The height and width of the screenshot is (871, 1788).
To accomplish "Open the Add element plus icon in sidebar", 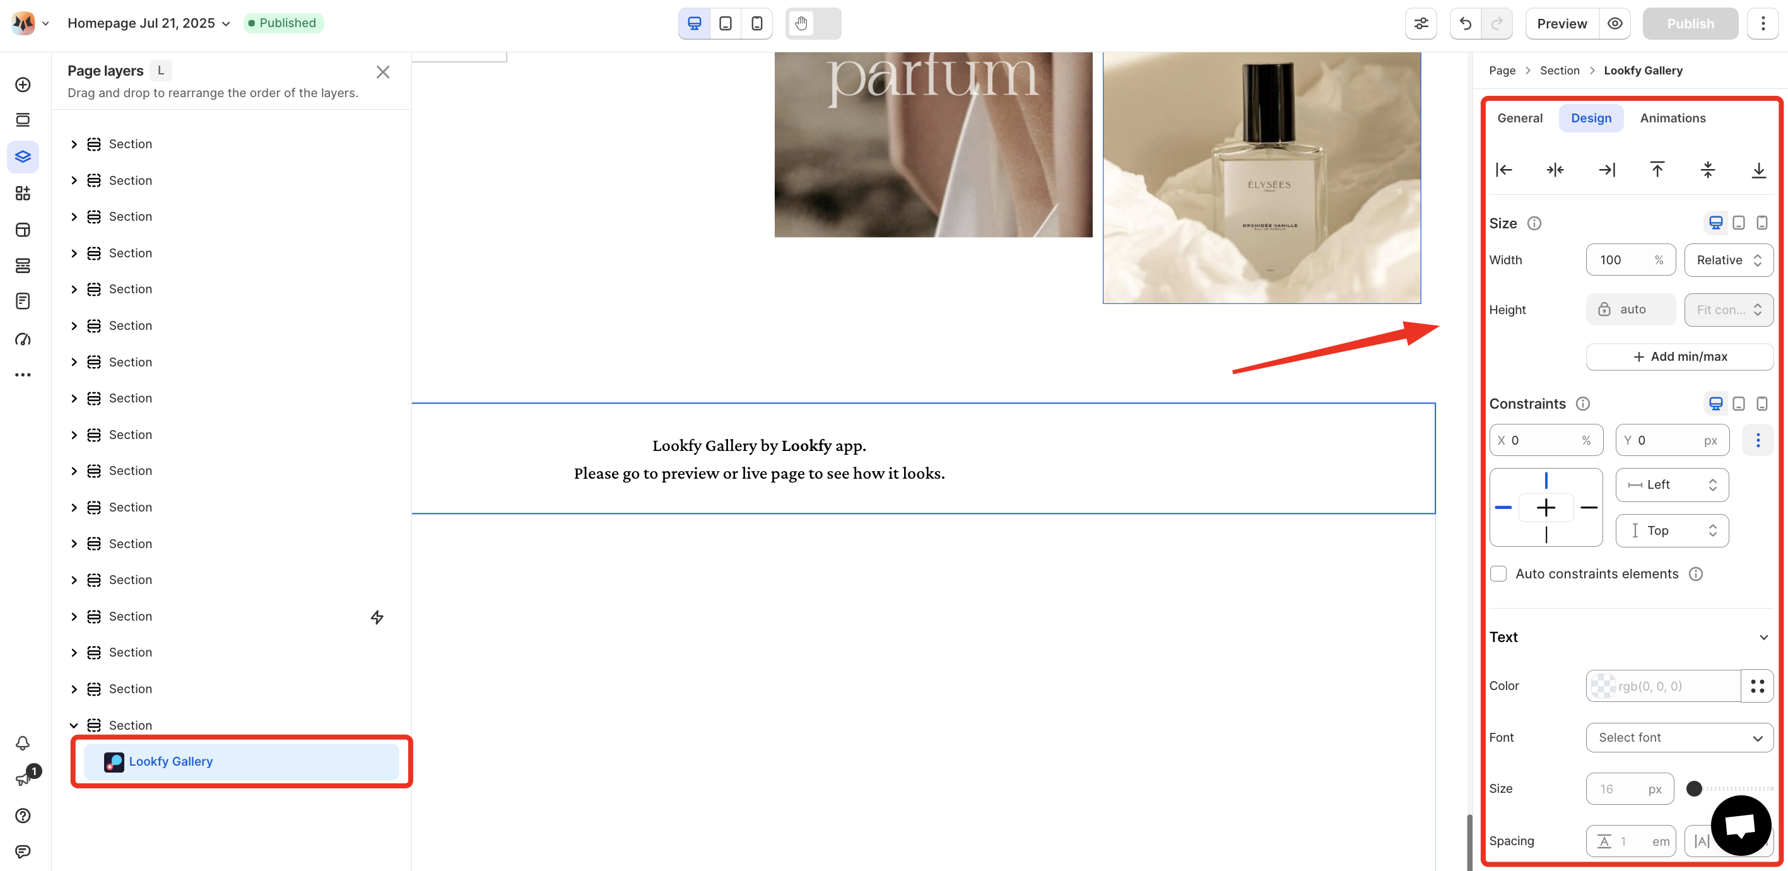I will pyautogui.click(x=23, y=85).
